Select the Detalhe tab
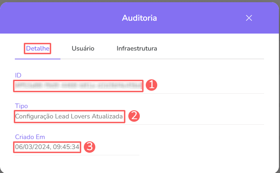Image resolution: width=280 pixels, height=173 pixels. click(38, 48)
